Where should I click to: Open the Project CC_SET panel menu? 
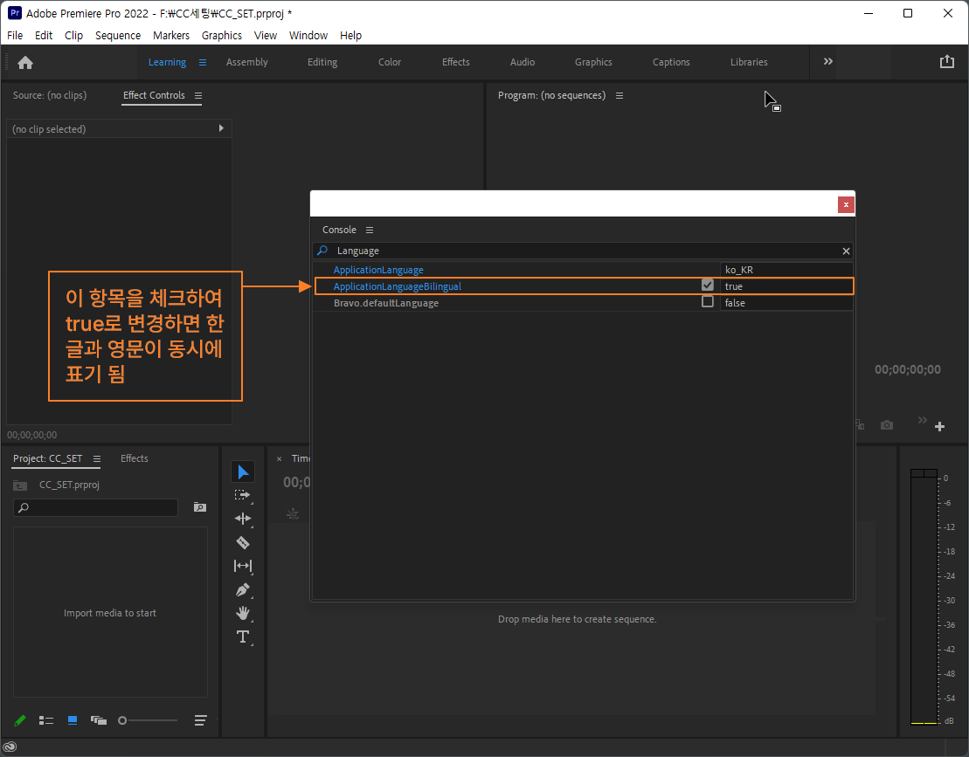(97, 458)
